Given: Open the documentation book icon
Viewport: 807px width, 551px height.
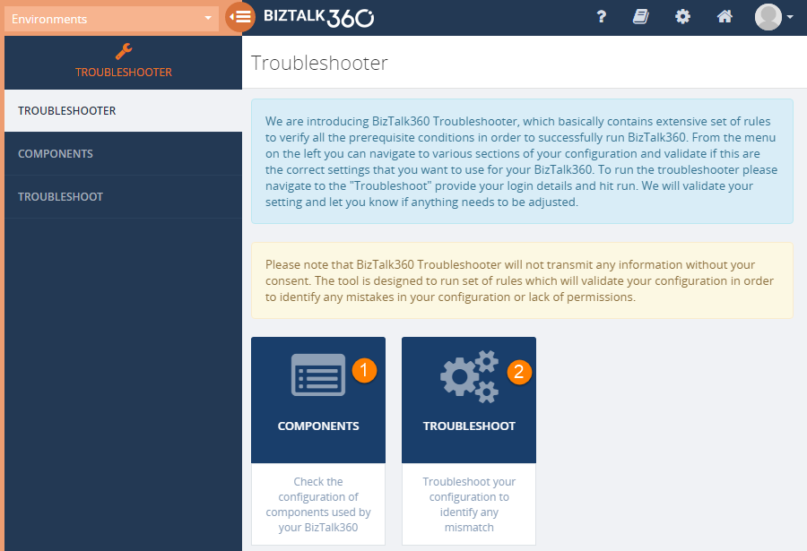Looking at the screenshot, I should tap(641, 17).
